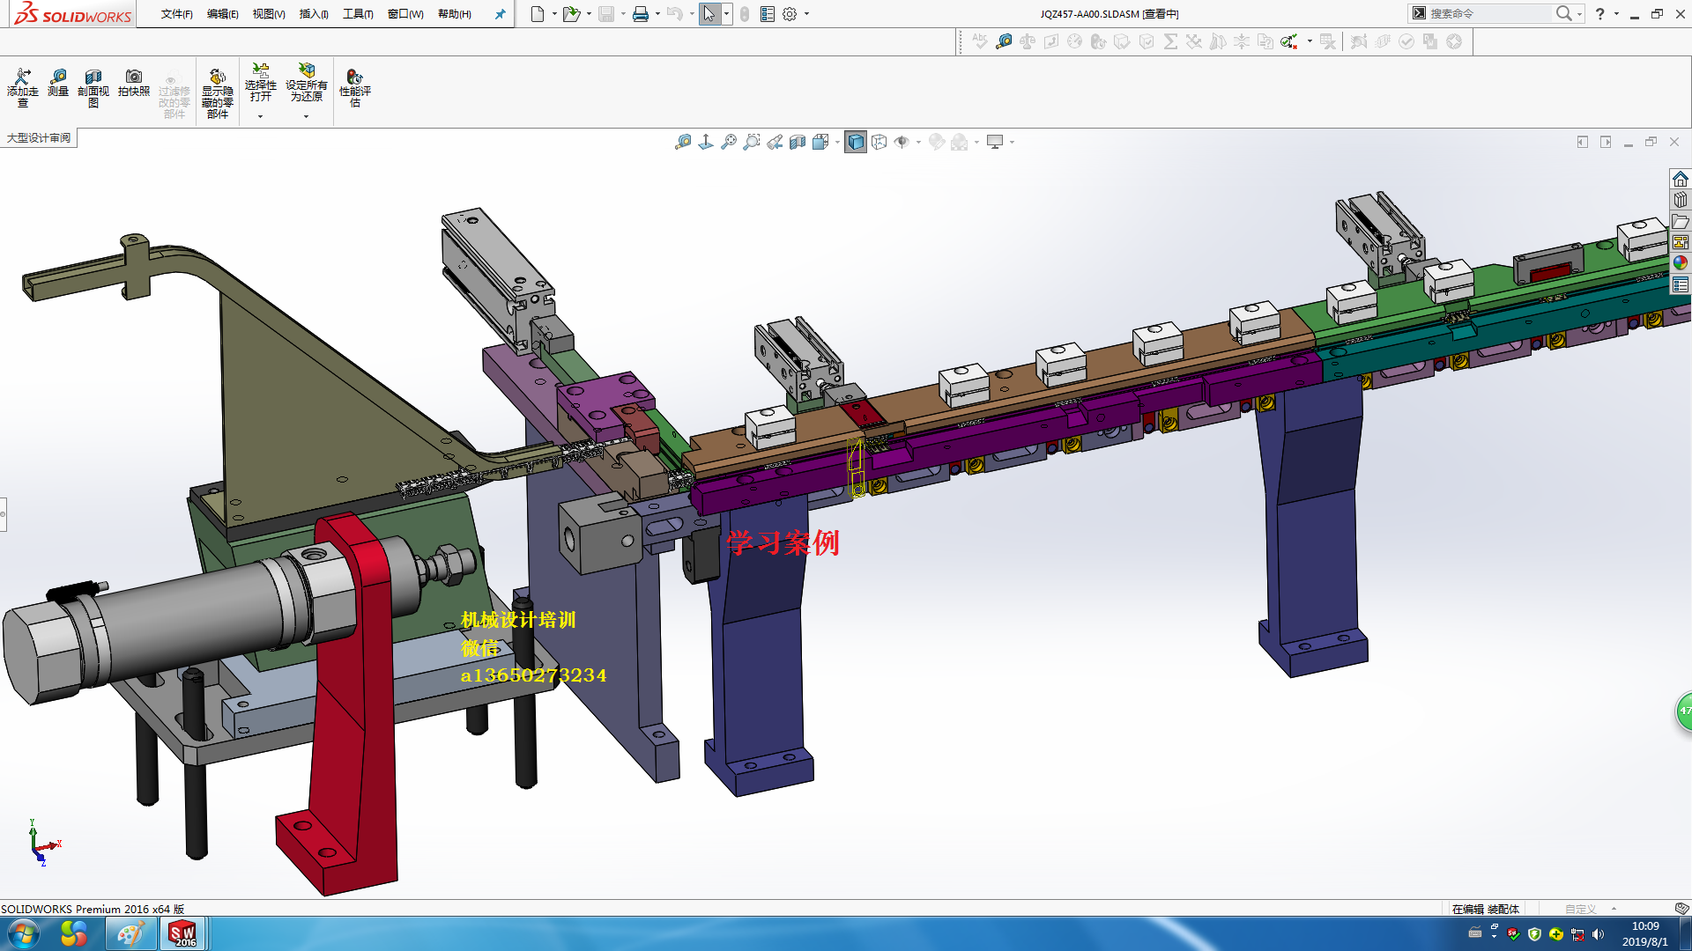Show hidden components (显示隐藏的零部件)

pyautogui.click(x=218, y=93)
